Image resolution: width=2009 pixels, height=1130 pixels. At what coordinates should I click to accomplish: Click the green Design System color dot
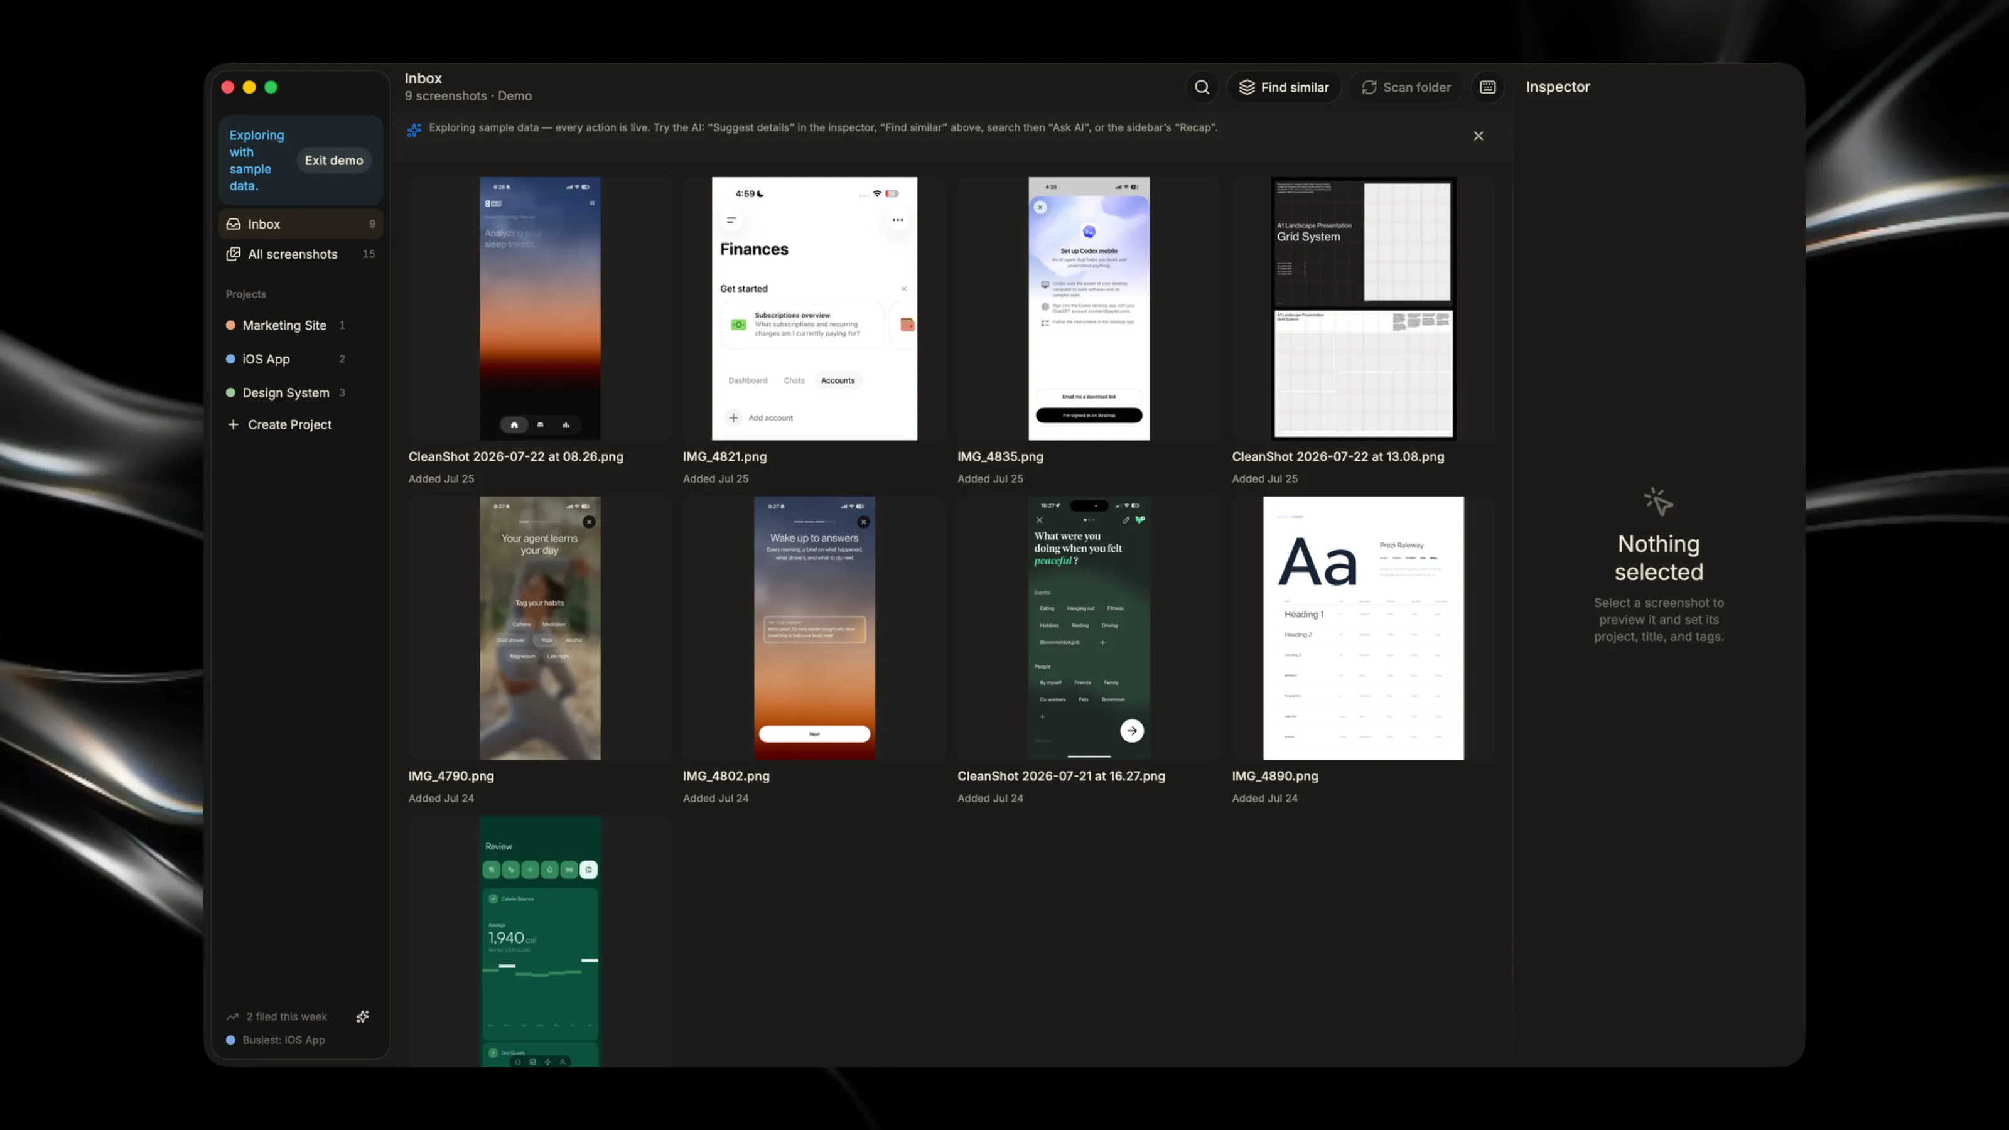pos(230,393)
